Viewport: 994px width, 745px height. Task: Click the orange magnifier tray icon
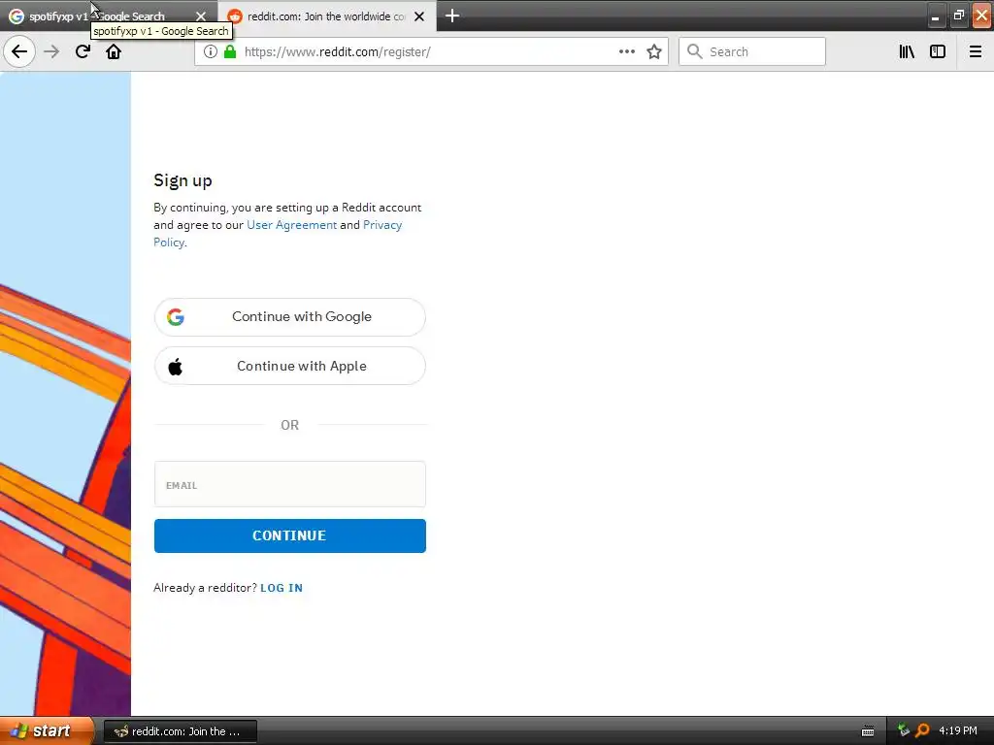click(922, 731)
